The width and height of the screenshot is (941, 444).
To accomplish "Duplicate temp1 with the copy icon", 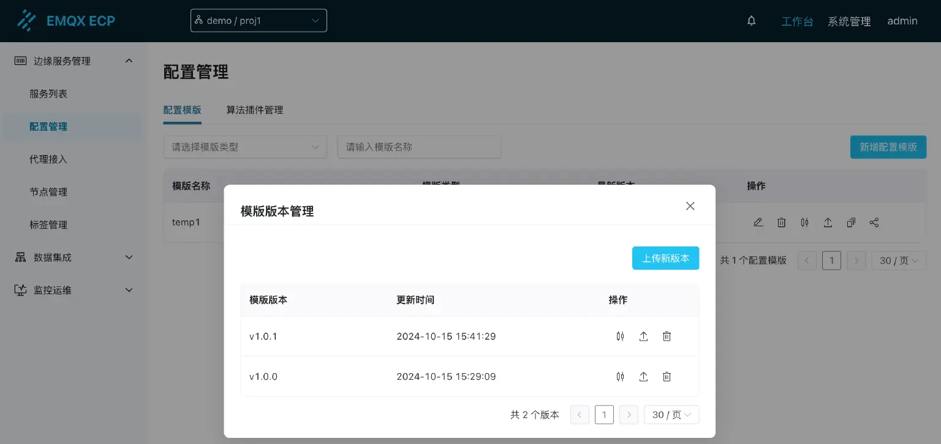I will click(851, 222).
